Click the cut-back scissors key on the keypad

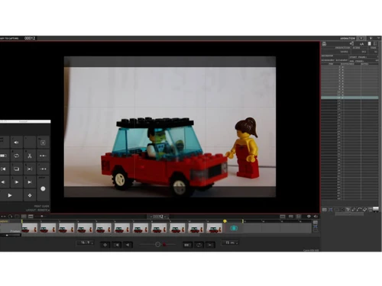click(30, 156)
